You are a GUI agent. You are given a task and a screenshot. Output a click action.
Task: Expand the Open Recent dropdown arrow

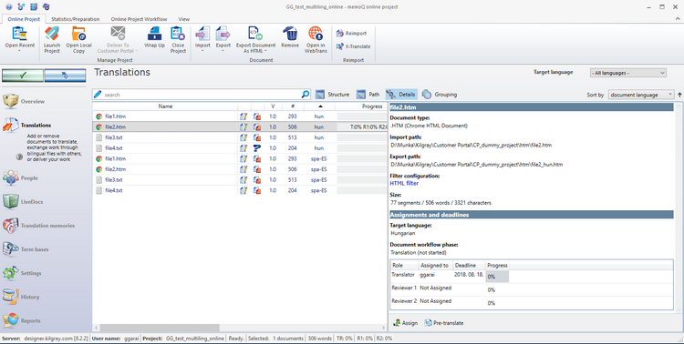click(20, 51)
